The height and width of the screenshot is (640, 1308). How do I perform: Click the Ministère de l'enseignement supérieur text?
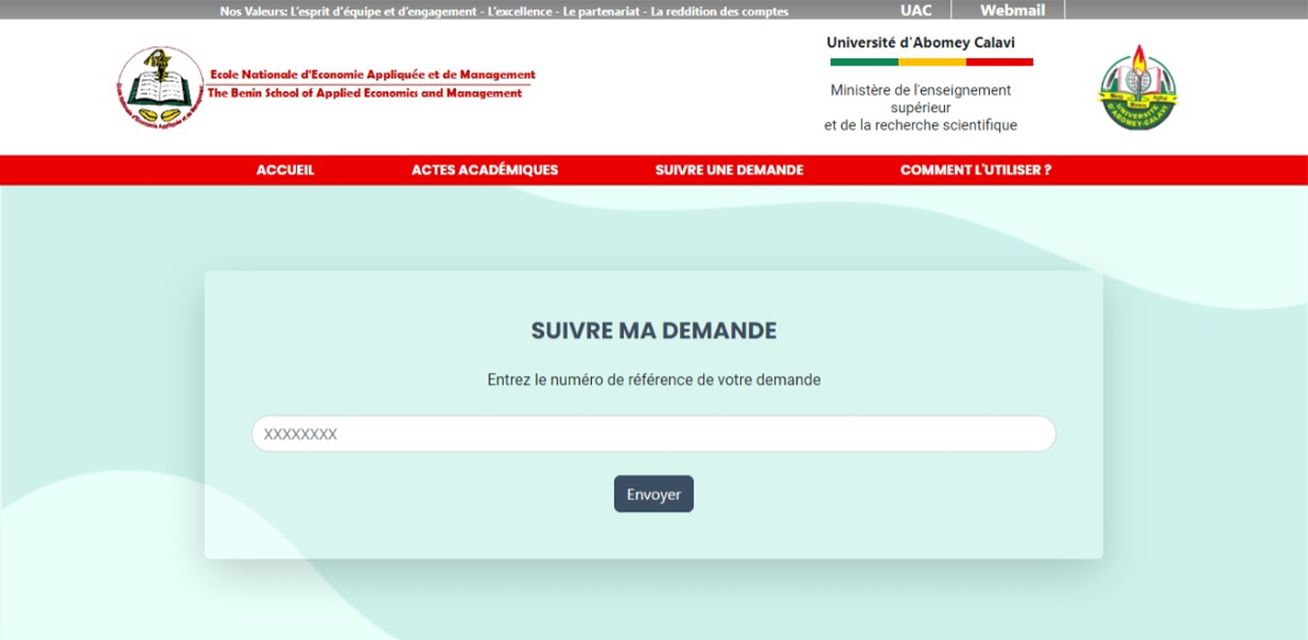[920, 107]
